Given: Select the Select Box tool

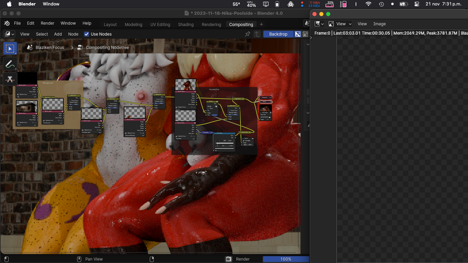Looking at the screenshot, I should coord(10,49).
